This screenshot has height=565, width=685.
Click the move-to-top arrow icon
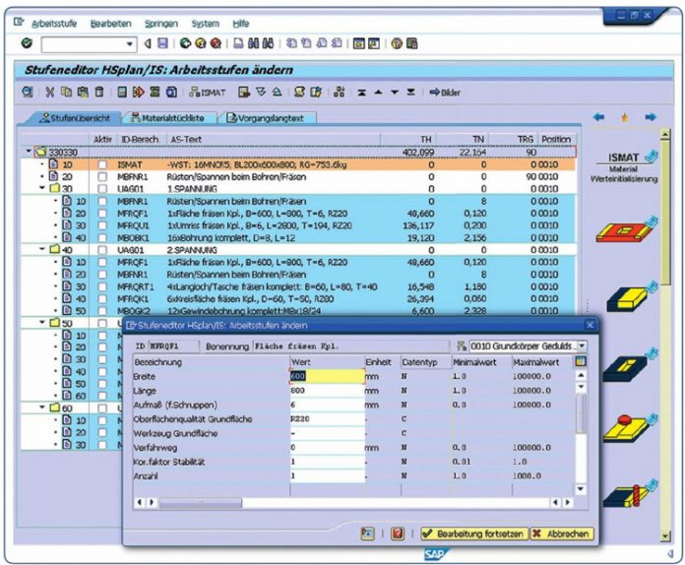coord(362,93)
